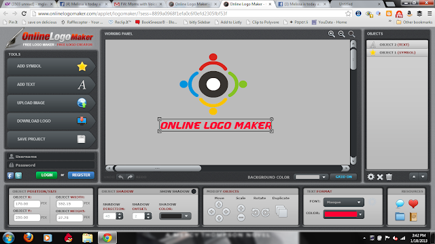Click the Twitter login icon
Image resolution: width=435 pixels, height=244 pixels.
18,176
